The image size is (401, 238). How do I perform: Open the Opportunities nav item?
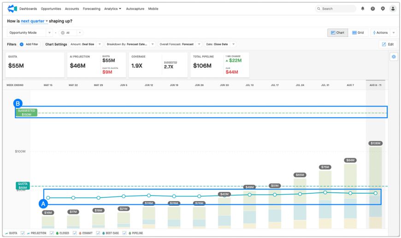coord(51,9)
